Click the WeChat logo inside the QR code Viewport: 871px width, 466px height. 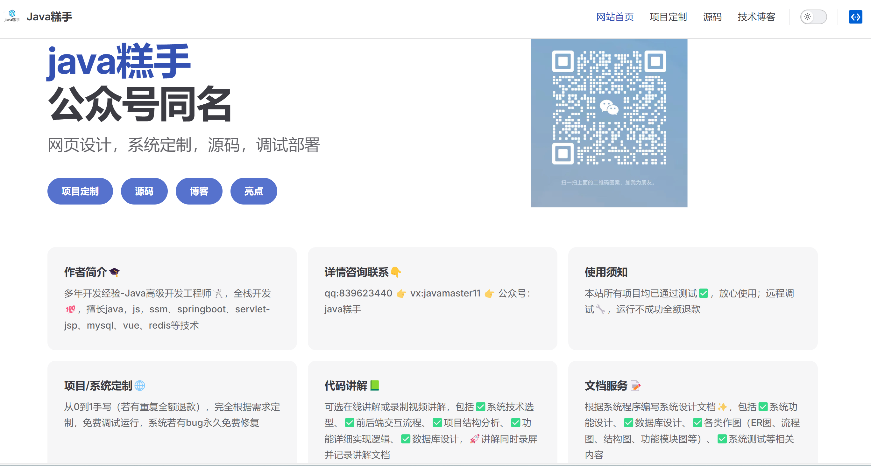pyautogui.click(x=609, y=108)
